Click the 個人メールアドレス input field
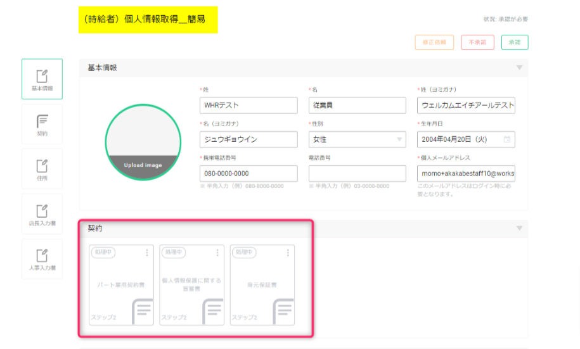Viewport: 580px width, 349px height. [466, 174]
